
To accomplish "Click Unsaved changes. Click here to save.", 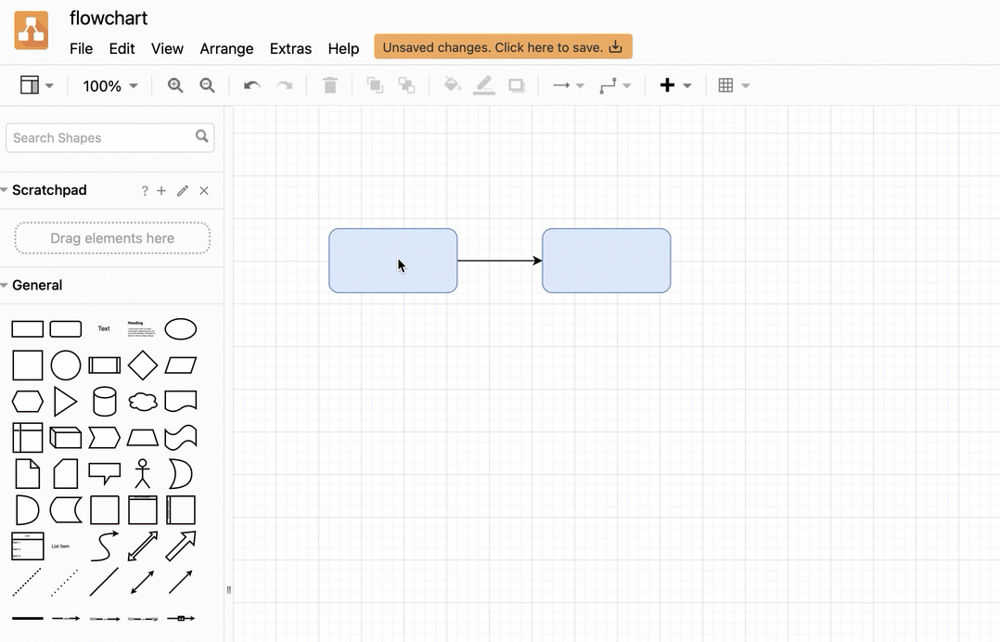I will pos(503,45).
